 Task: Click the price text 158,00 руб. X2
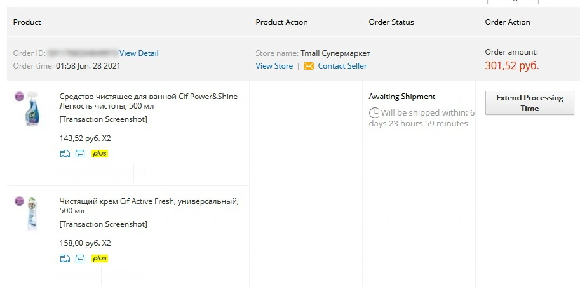coord(85,243)
